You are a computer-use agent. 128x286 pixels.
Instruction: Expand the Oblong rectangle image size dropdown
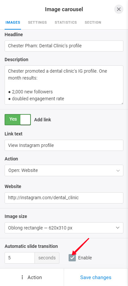click(x=64, y=227)
